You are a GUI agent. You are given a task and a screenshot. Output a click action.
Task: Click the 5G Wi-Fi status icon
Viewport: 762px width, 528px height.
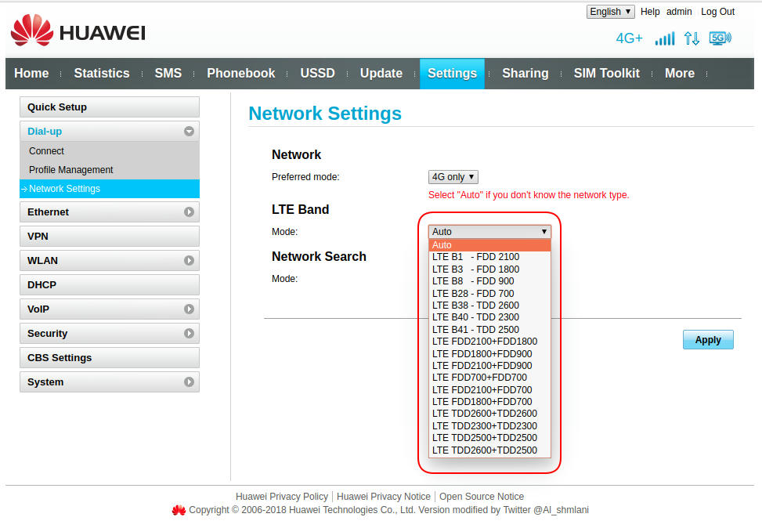[720, 38]
